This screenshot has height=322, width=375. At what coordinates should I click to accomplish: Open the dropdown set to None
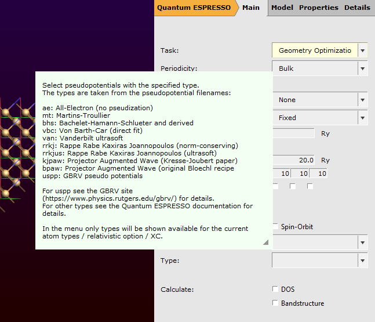(320, 100)
